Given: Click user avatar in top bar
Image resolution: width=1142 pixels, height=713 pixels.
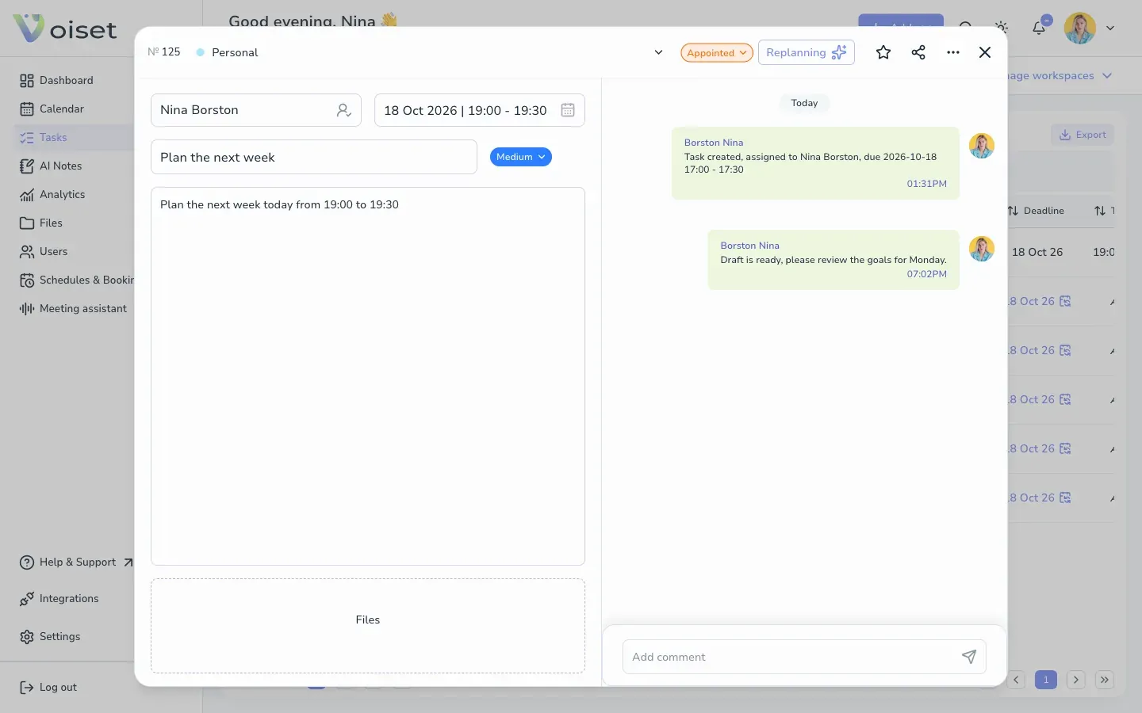Looking at the screenshot, I should click(1080, 28).
